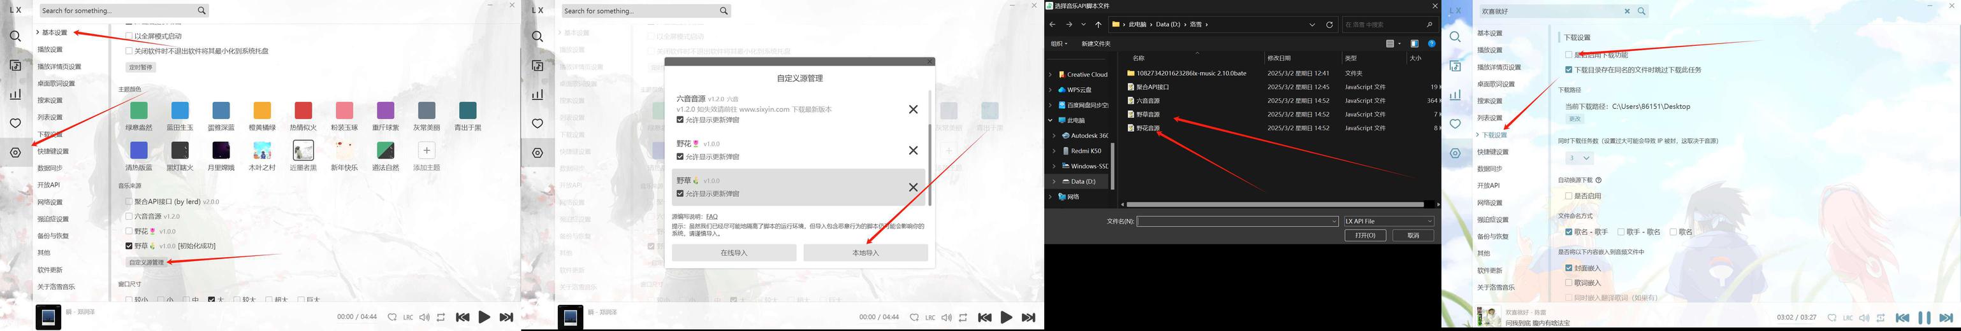1961x331 pixels.
Task: Click pause button in the rightmost player
Action: [1923, 318]
